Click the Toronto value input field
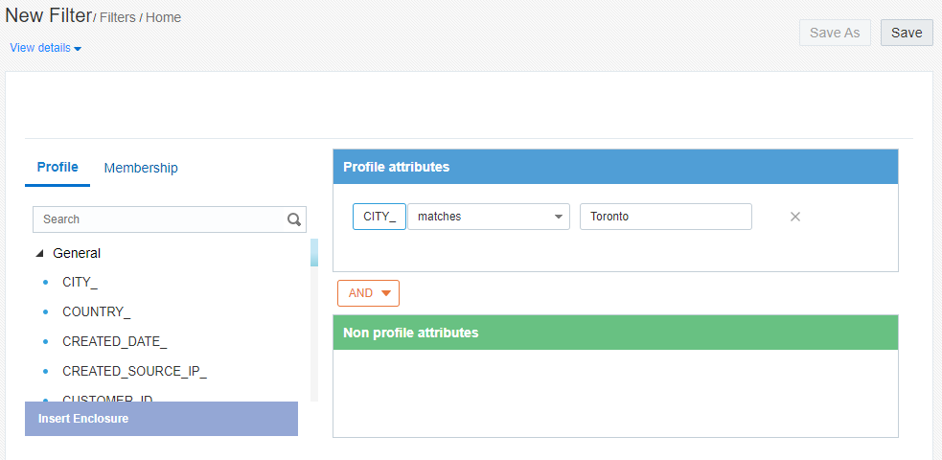 (665, 217)
